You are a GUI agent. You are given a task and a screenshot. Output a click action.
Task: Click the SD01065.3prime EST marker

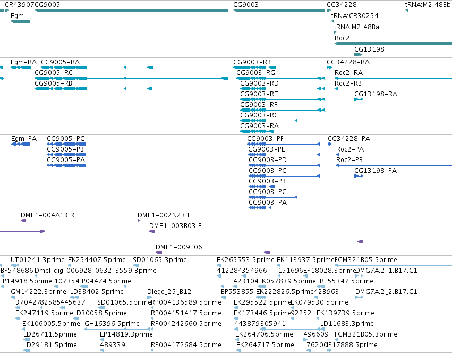pyautogui.click(x=136, y=265)
